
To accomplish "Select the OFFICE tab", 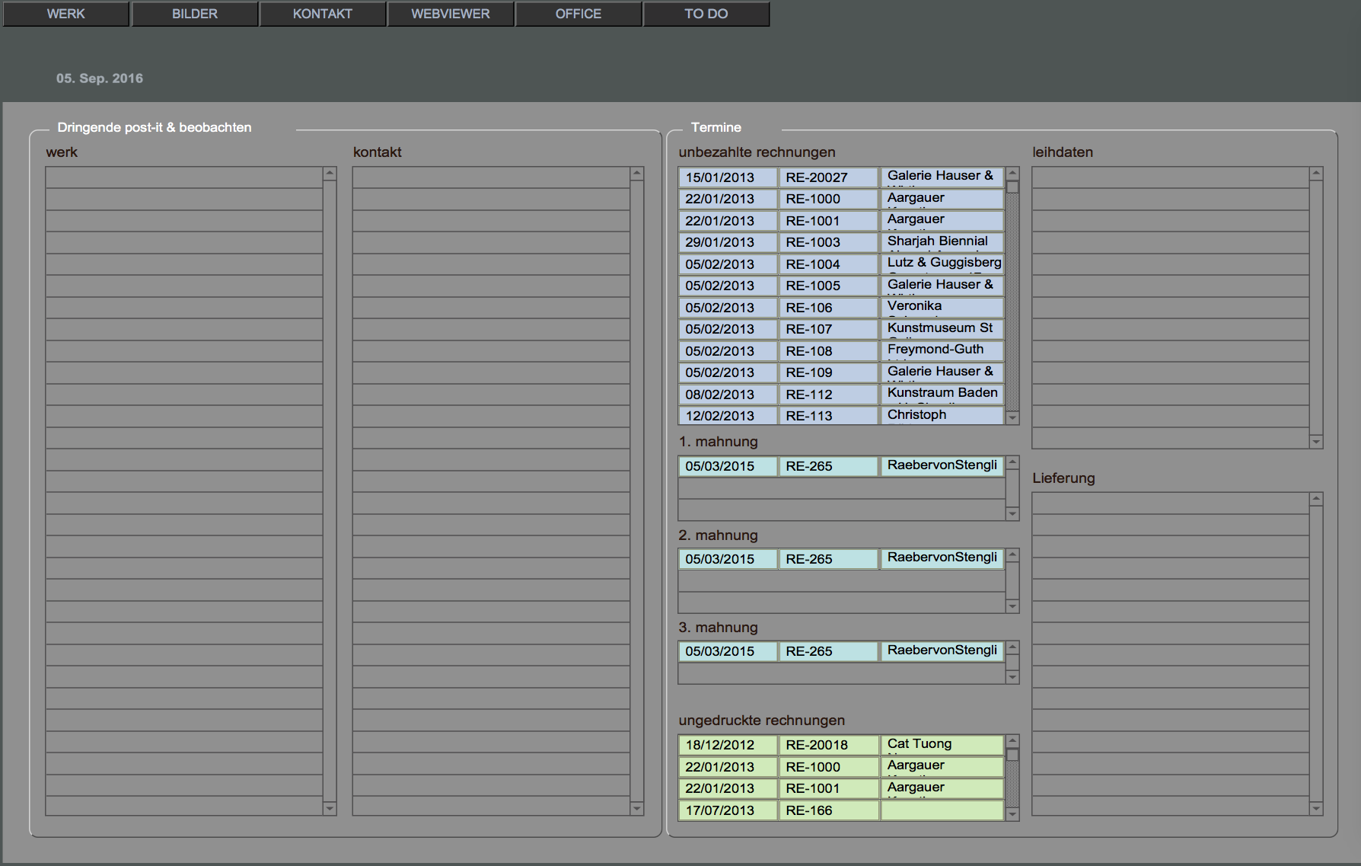I will pyautogui.click(x=579, y=14).
